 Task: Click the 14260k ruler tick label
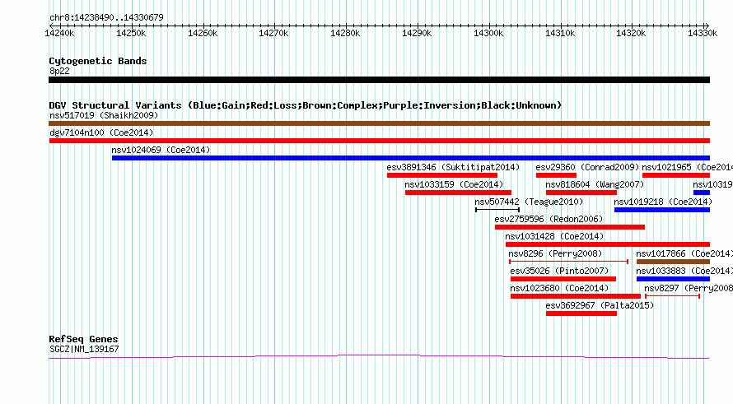point(203,33)
